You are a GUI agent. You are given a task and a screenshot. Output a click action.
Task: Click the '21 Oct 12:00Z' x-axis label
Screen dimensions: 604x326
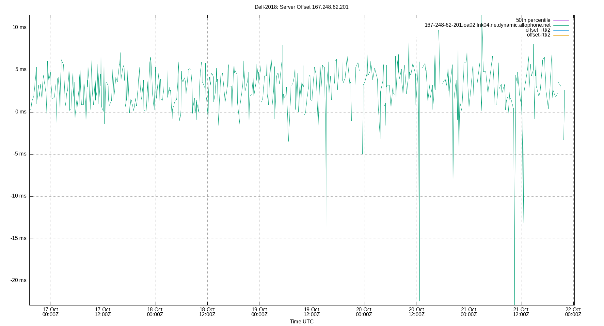[x=521, y=312]
